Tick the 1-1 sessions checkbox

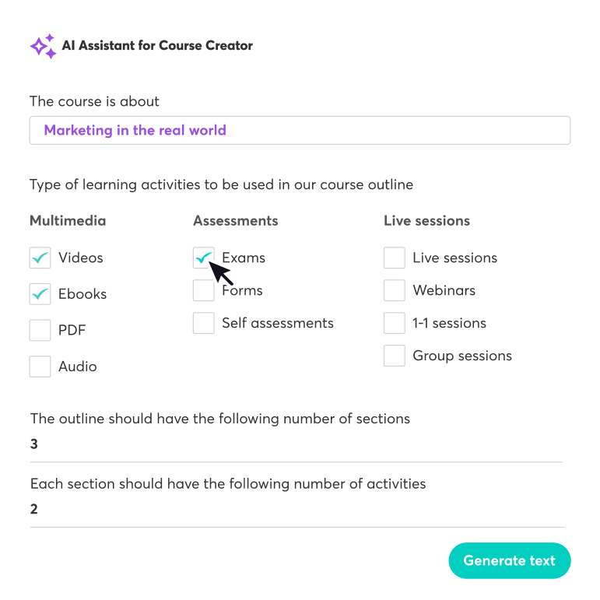pos(395,324)
